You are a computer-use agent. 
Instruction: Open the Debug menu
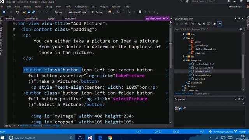[48, 7]
